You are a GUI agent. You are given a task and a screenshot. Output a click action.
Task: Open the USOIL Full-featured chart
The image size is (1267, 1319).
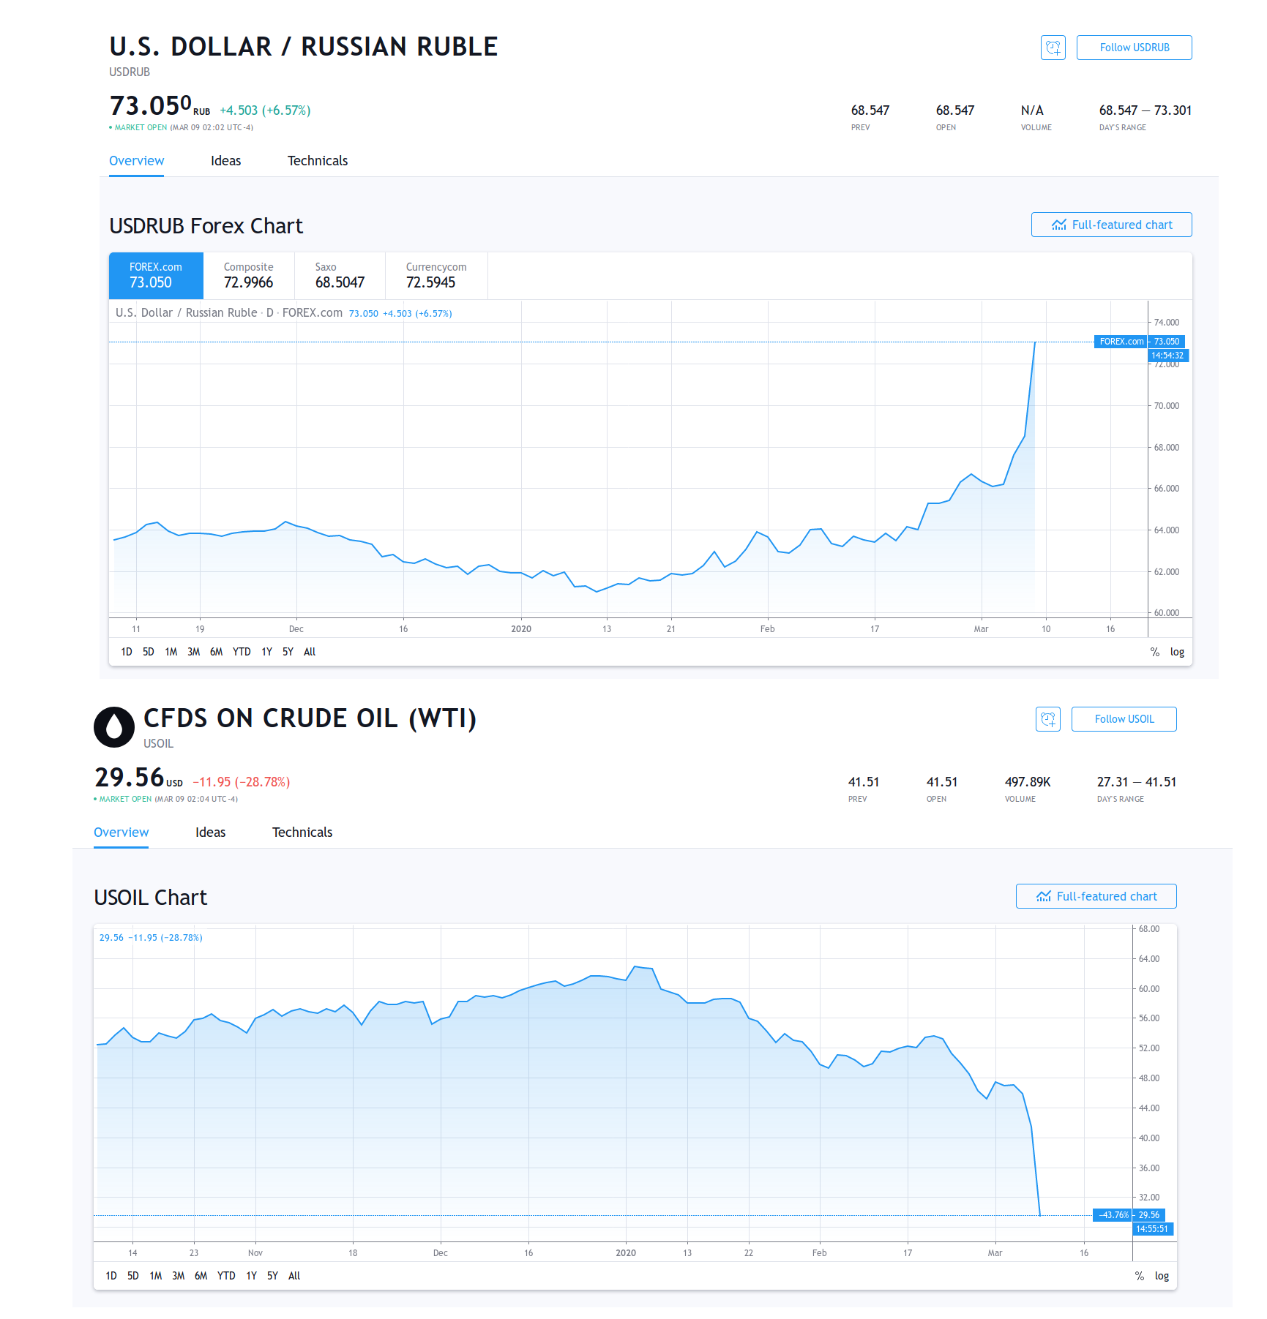pos(1096,896)
